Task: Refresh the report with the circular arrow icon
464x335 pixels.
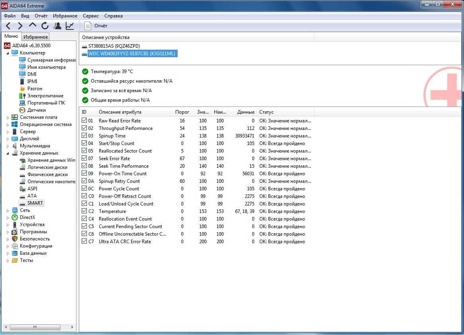Action: click(45, 26)
